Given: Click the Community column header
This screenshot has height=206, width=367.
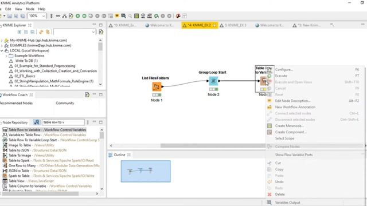Looking at the screenshot, I should tap(65, 103).
